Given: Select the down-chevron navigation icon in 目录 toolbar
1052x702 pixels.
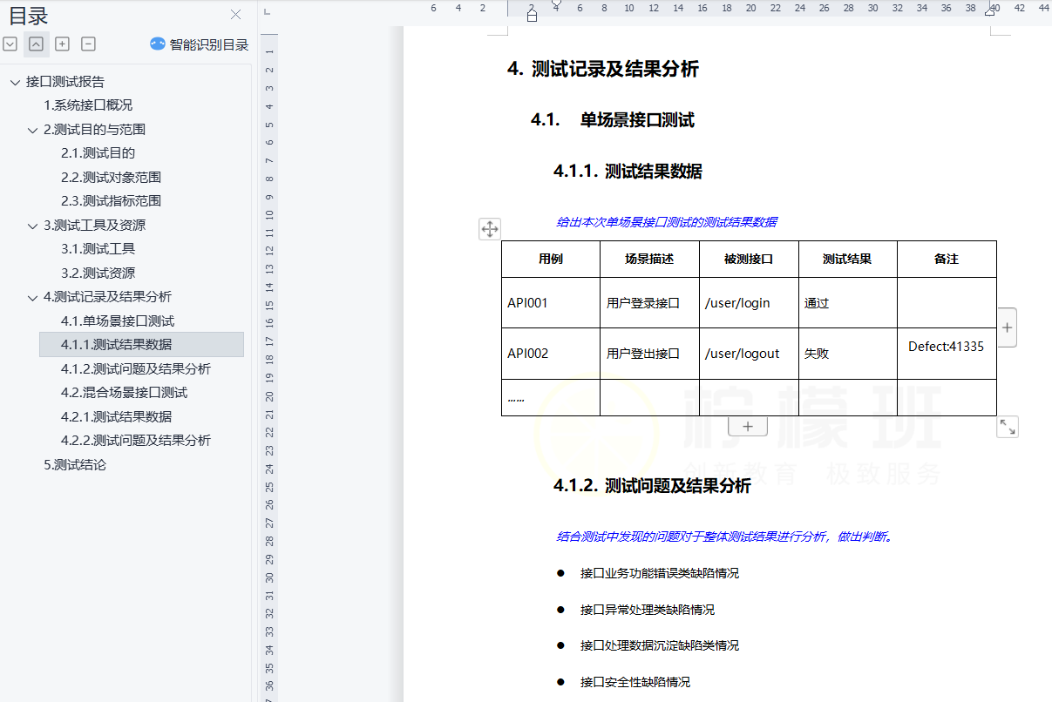Looking at the screenshot, I should tap(10, 44).
